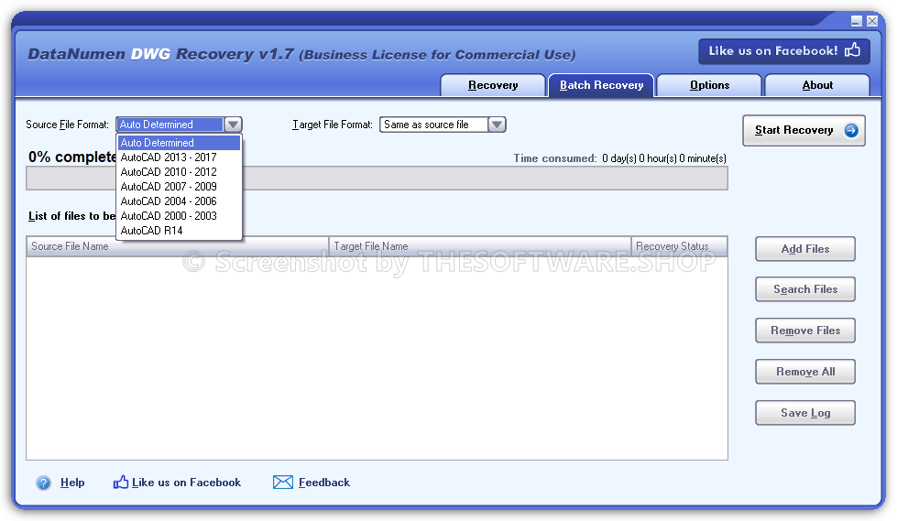Switch to the Recovery tab
This screenshot has width=897, height=521.
(493, 85)
